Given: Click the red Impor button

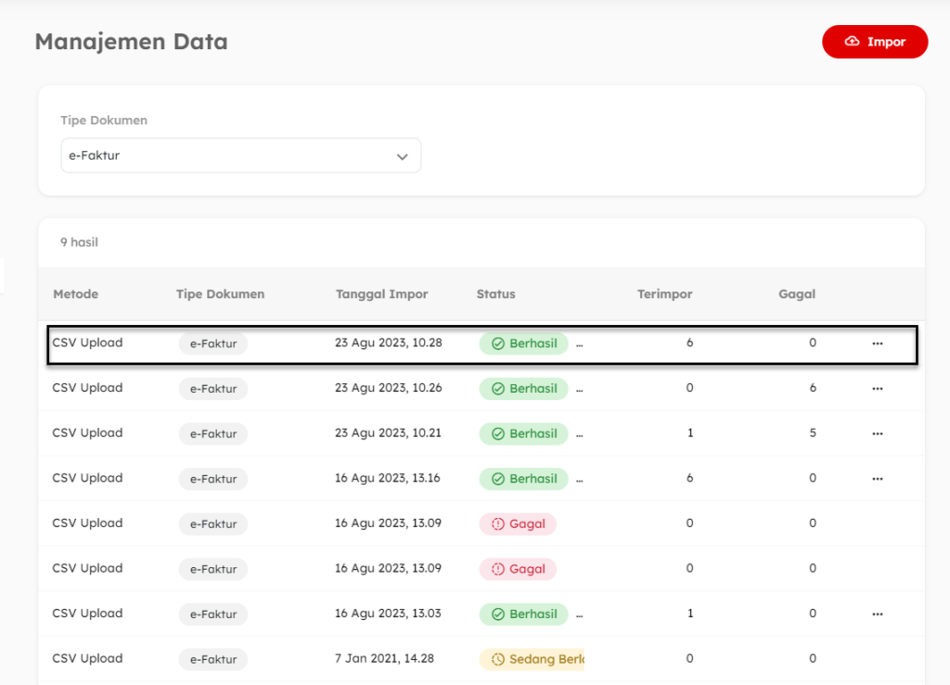Looking at the screenshot, I should point(875,42).
